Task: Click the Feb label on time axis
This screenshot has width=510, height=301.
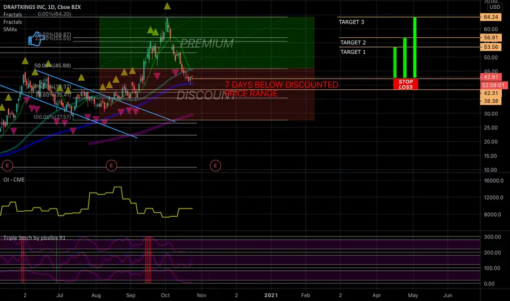Action: click(x=305, y=295)
